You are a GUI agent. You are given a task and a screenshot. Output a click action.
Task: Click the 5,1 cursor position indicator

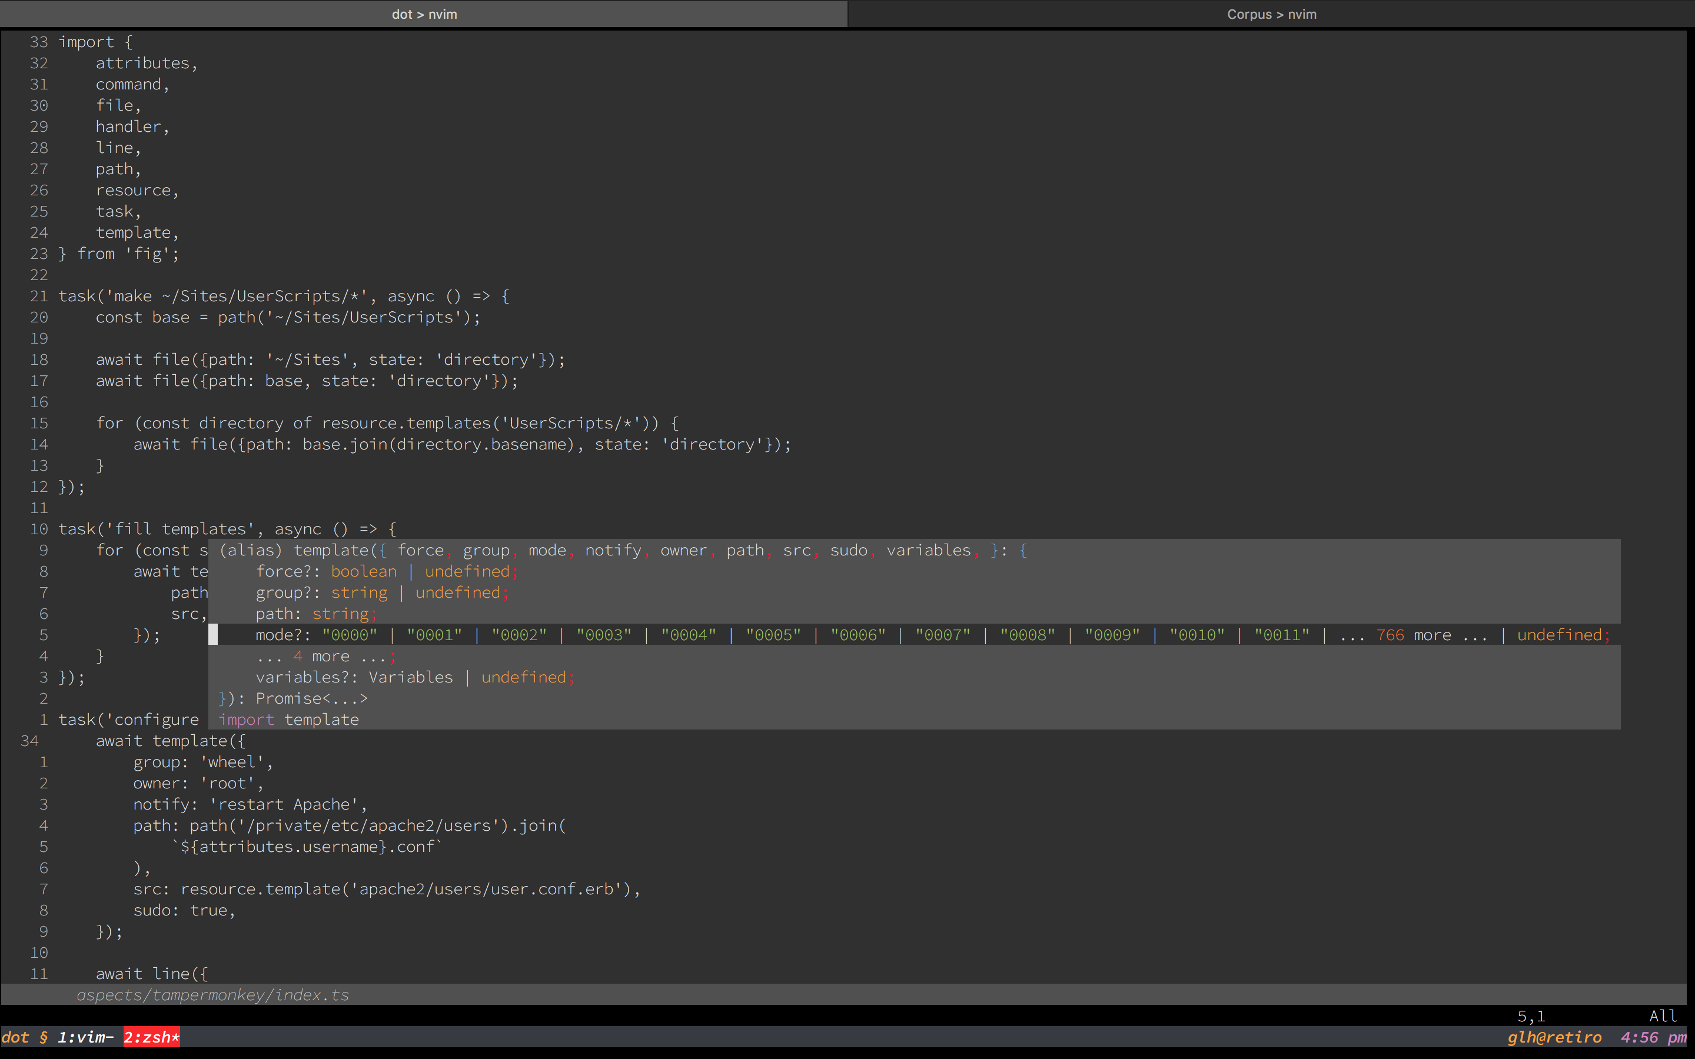(1530, 1015)
